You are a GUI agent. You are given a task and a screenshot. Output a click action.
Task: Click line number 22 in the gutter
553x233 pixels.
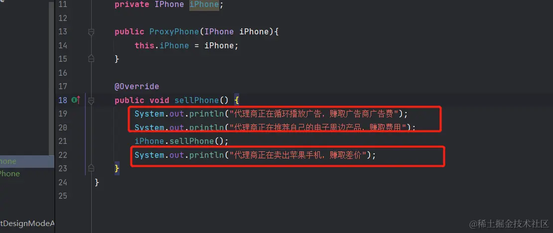(x=62, y=155)
